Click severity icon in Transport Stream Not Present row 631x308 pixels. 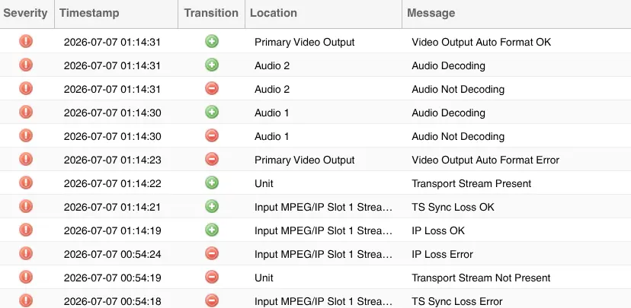[x=26, y=277]
